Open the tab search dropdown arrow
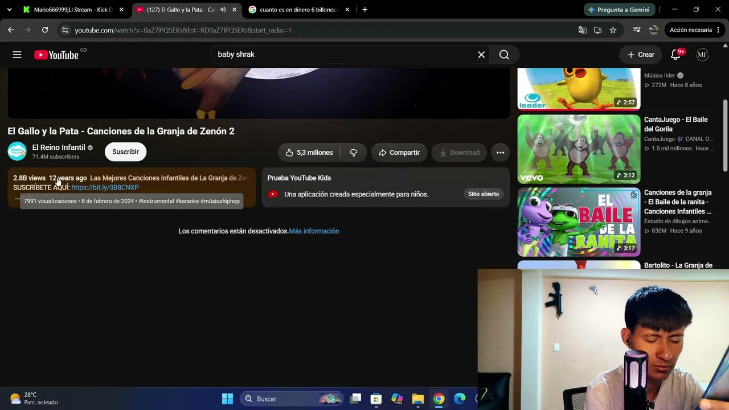 9,10
